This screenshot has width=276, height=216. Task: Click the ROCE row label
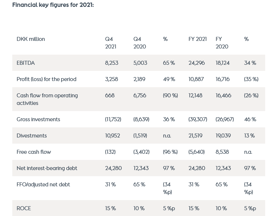[x=24, y=208]
